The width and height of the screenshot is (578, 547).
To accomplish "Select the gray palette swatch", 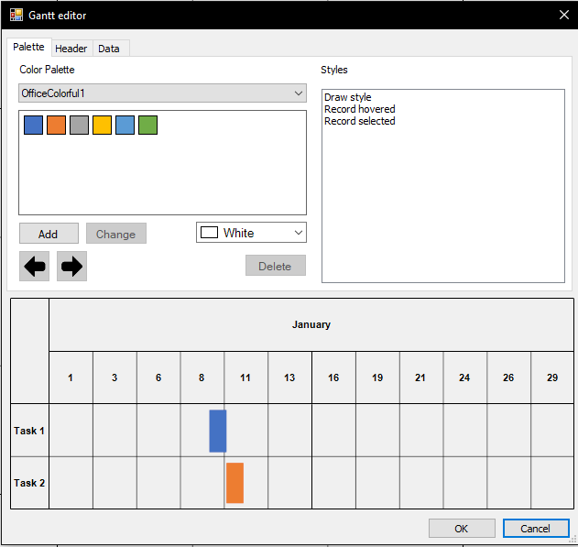I will tap(80, 125).
